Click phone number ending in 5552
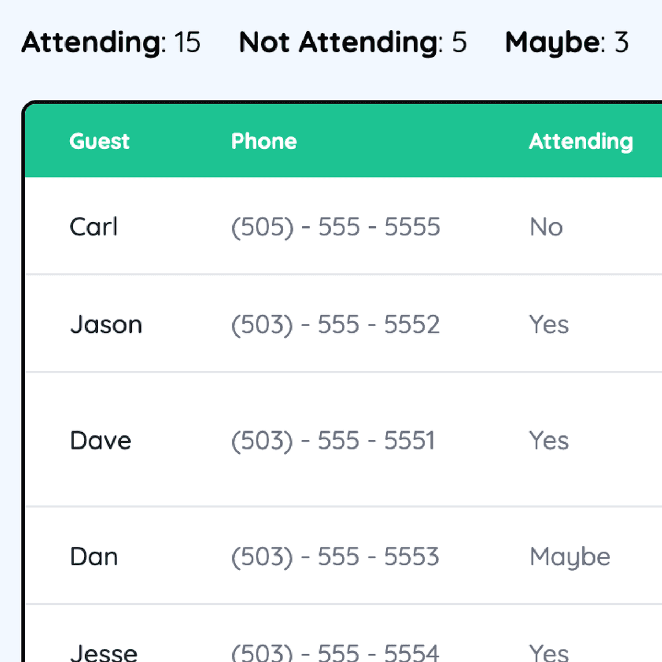 335,324
